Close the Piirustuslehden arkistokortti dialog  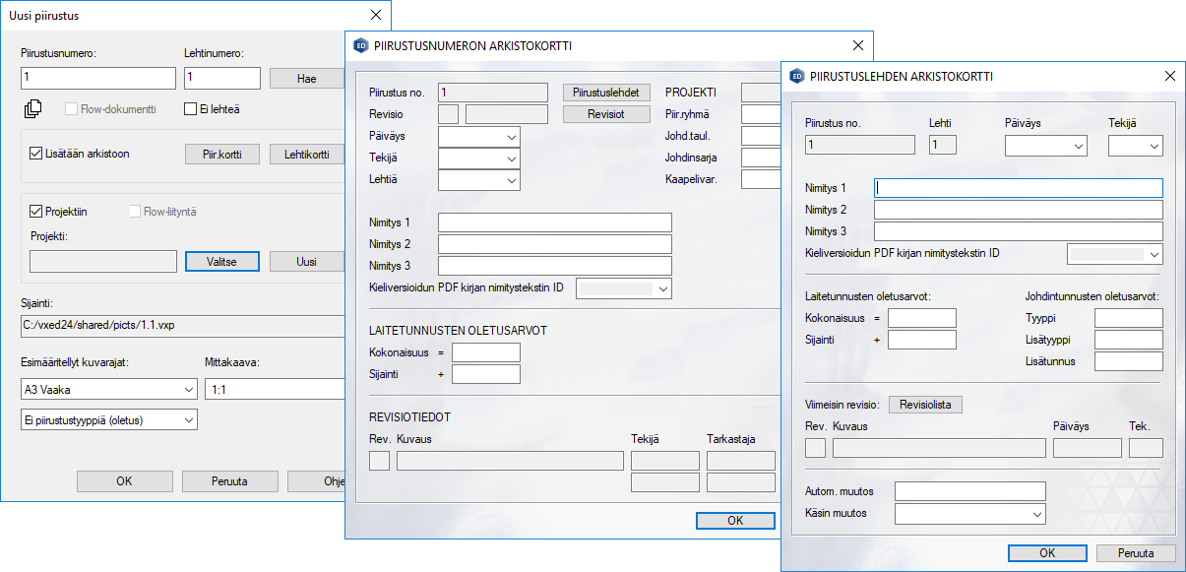click(x=1169, y=76)
